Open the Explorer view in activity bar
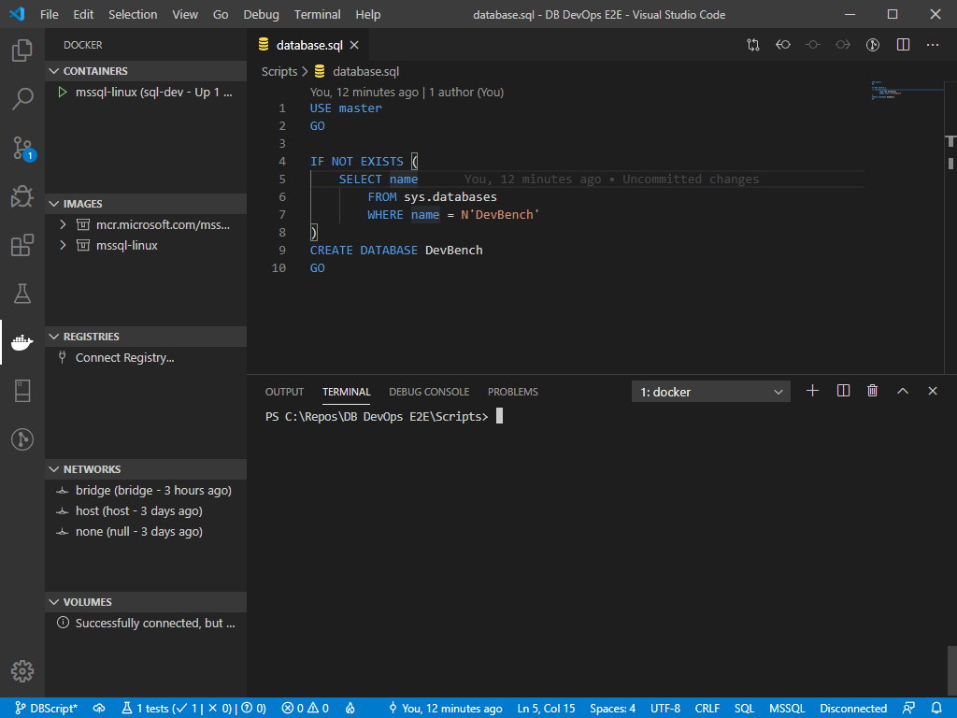This screenshot has height=718, width=957. coord(22,50)
